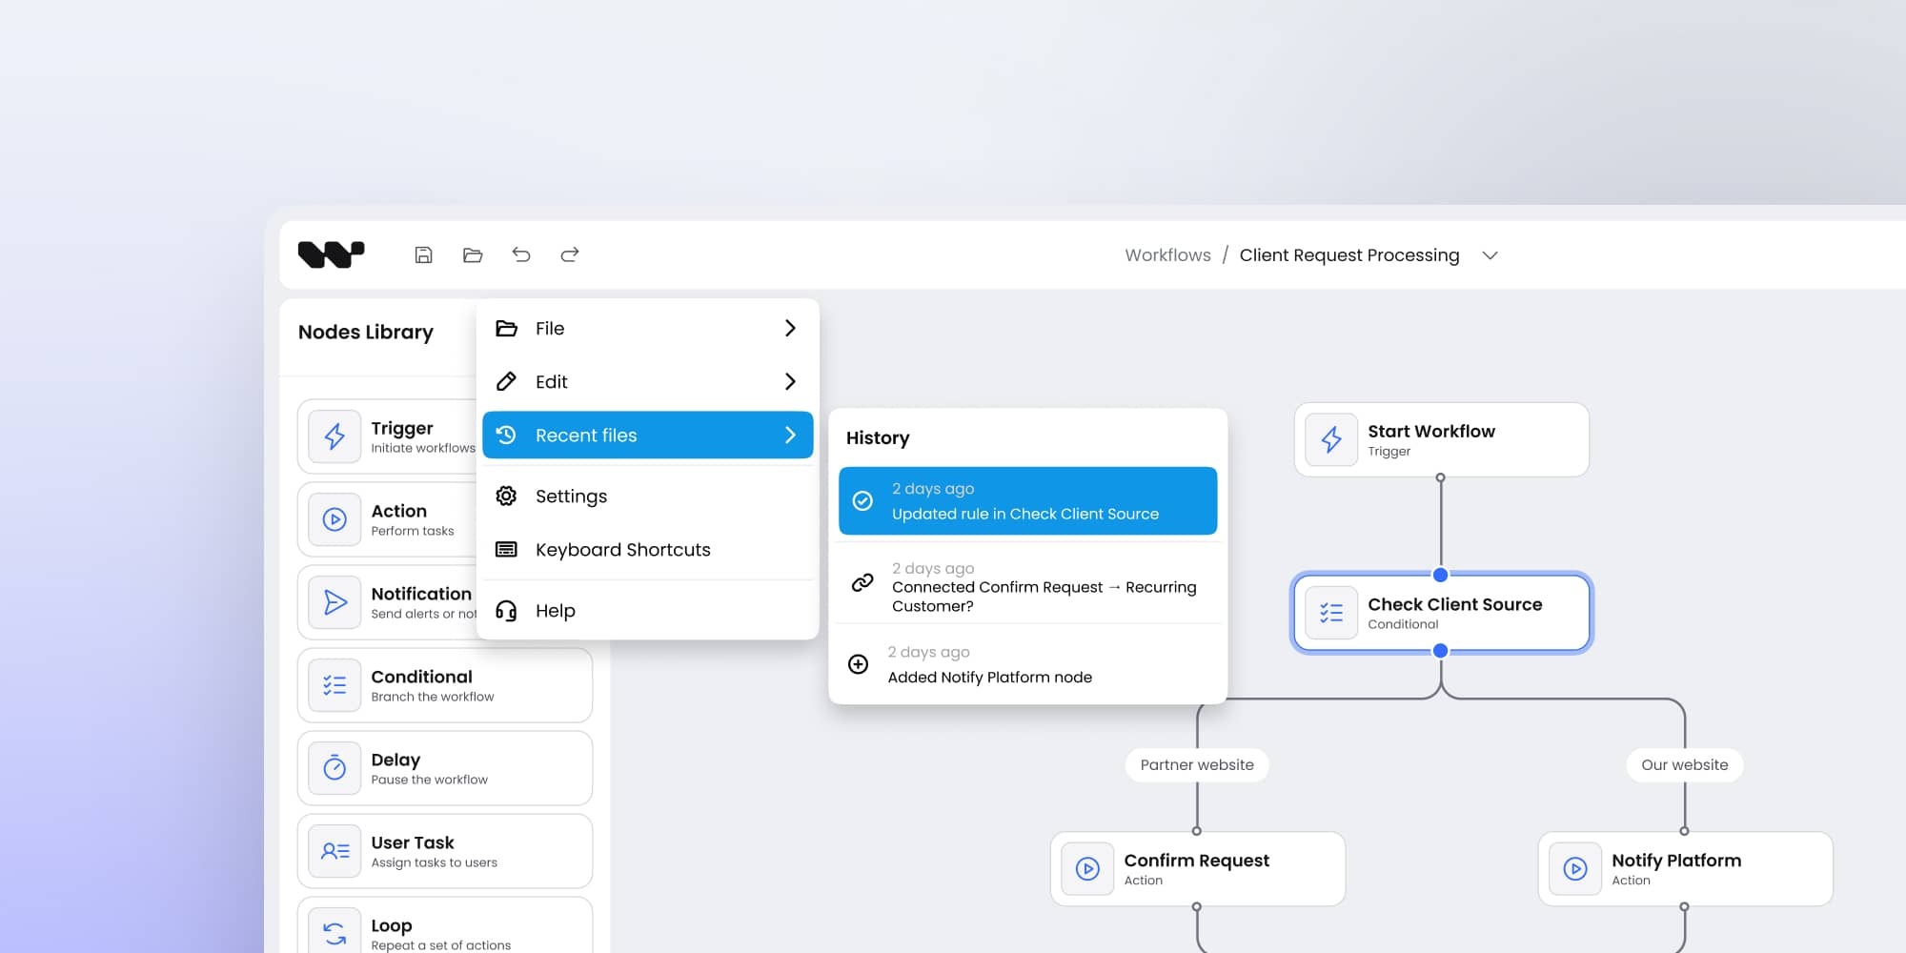Click the Confirm Request node's play icon
This screenshot has height=953, width=1906.
click(x=1087, y=869)
